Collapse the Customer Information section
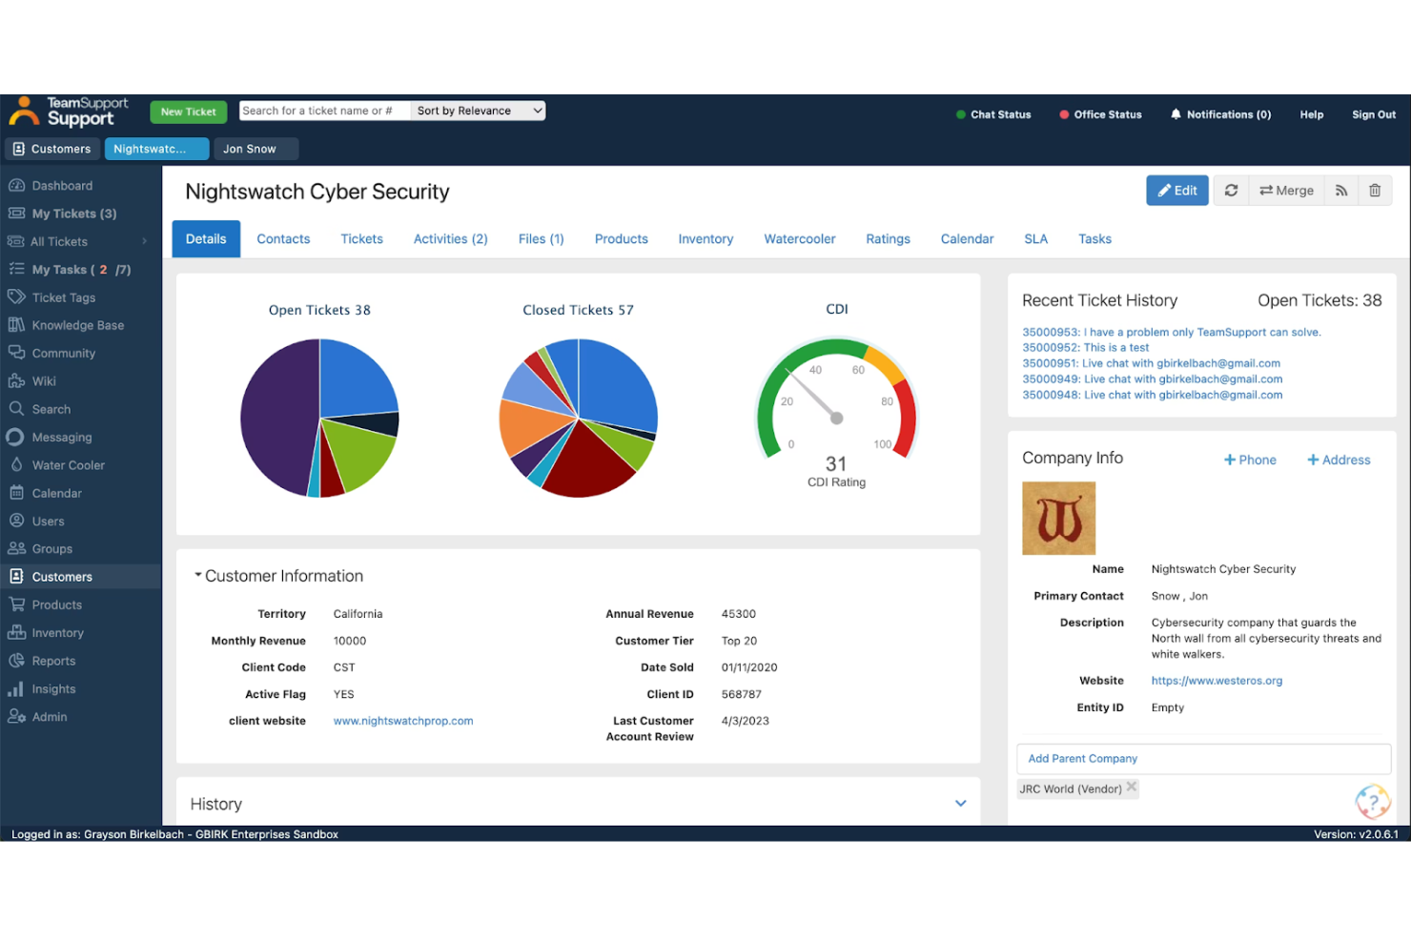Image resolution: width=1411 pixels, height=941 pixels. (x=198, y=576)
